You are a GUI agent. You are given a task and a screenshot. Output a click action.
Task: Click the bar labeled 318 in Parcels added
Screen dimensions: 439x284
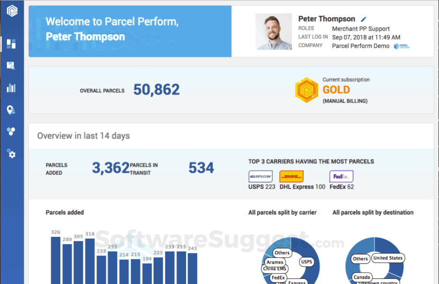point(90,261)
